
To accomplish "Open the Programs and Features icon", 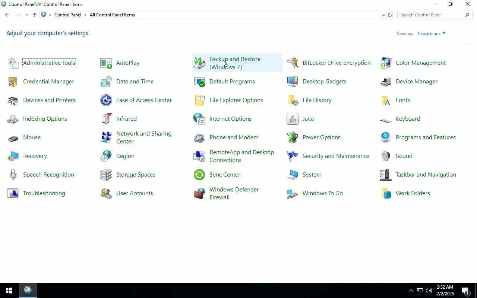I will tap(386, 137).
